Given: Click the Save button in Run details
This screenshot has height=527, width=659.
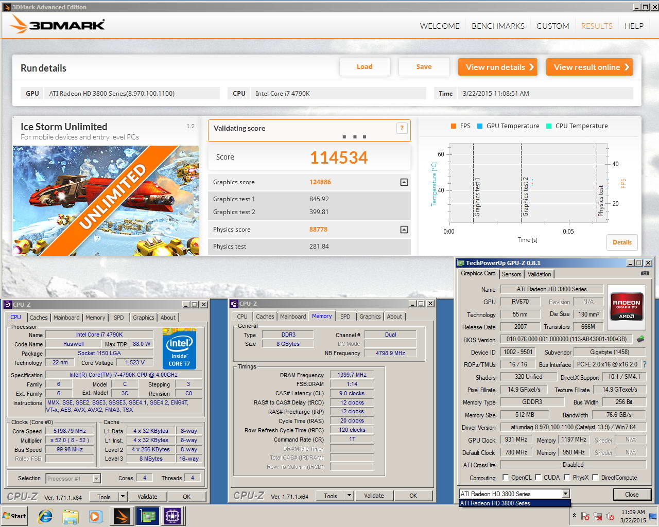Looking at the screenshot, I should coord(424,67).
